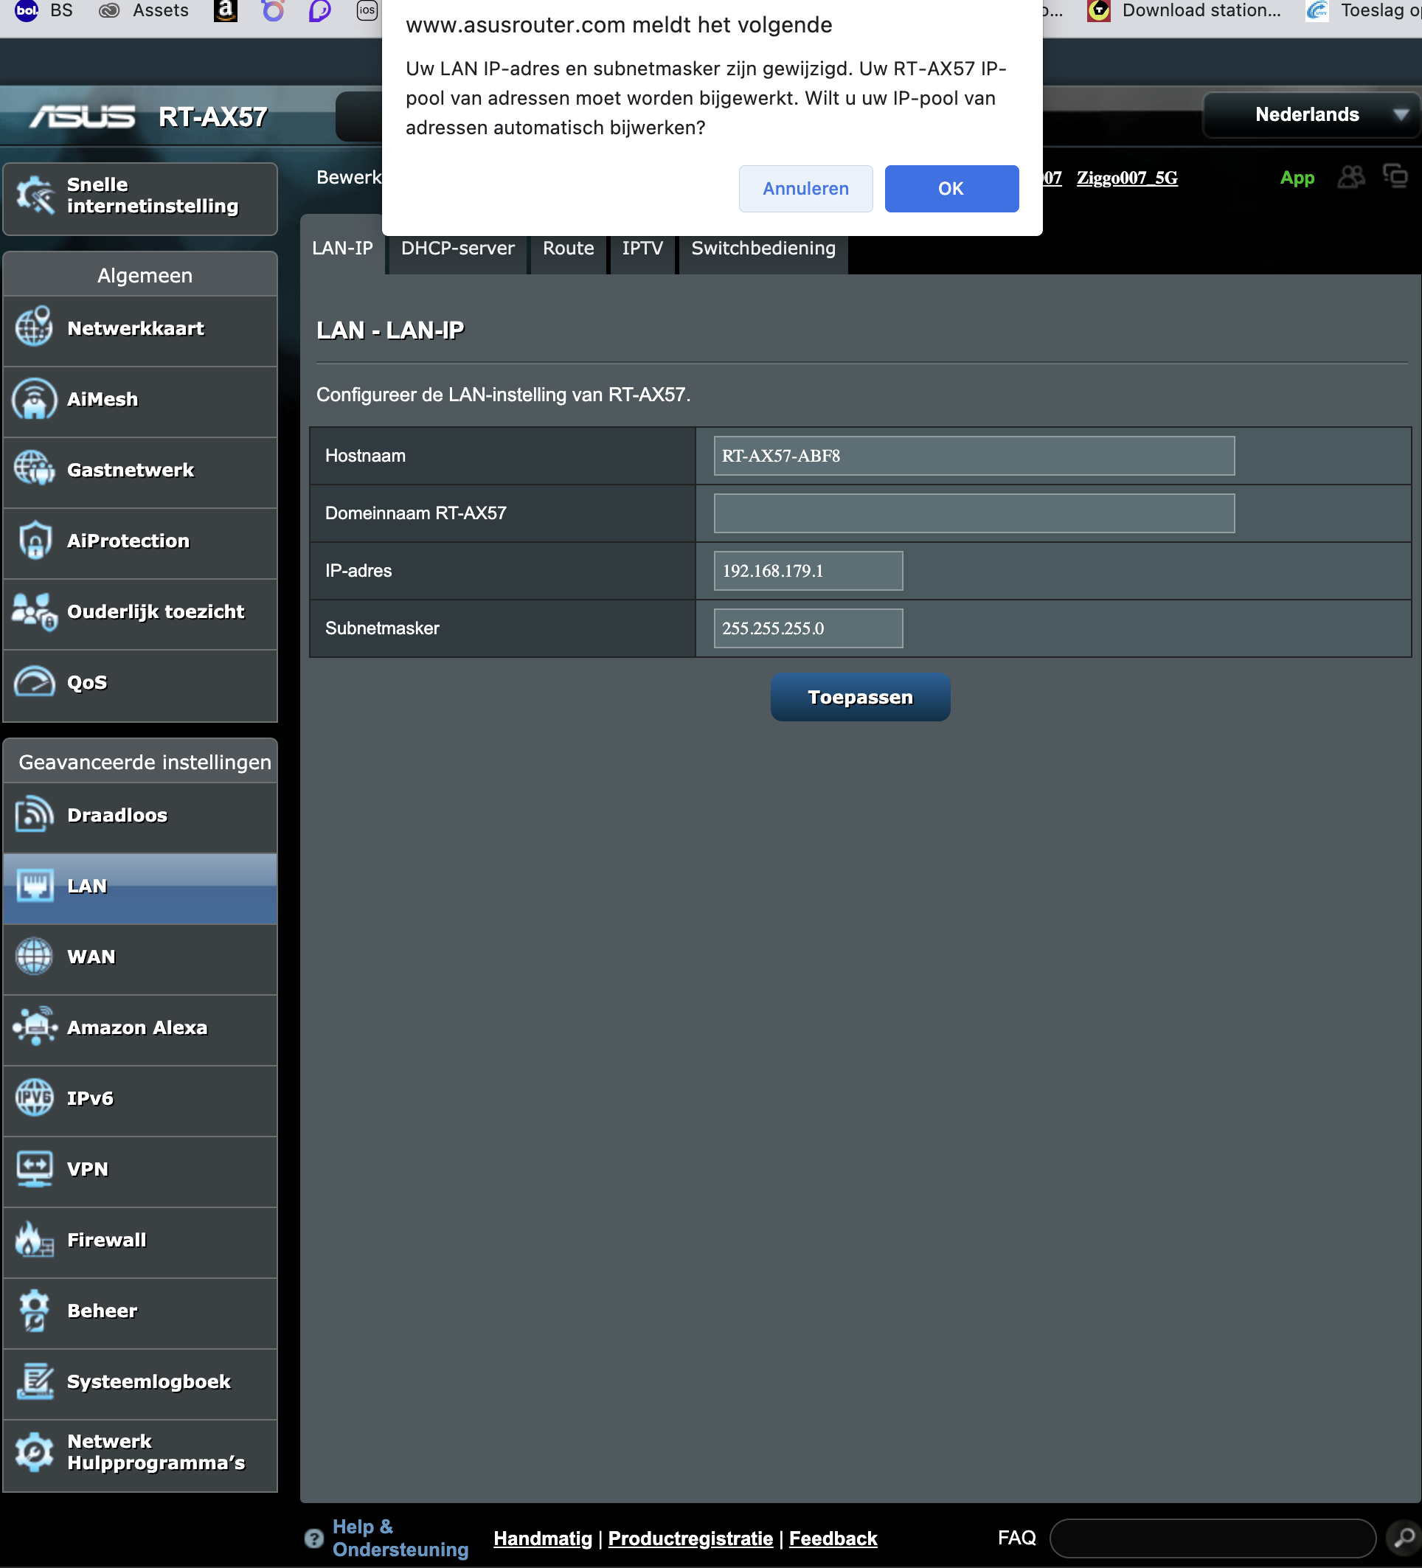The width and height of the screenshot is (1422, 1568).
Task: Click the FAQ search magnifier icon
Action: [x=1403, y=1538]
